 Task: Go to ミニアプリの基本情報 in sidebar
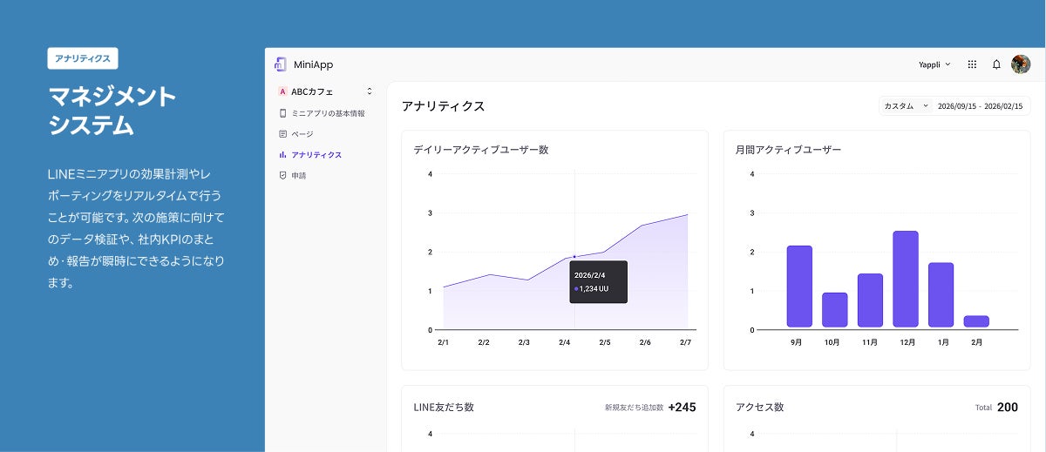pos(328,113)
